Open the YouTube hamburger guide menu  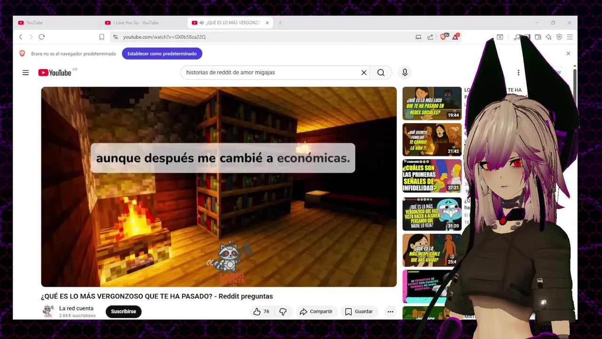tap(25, 73)
